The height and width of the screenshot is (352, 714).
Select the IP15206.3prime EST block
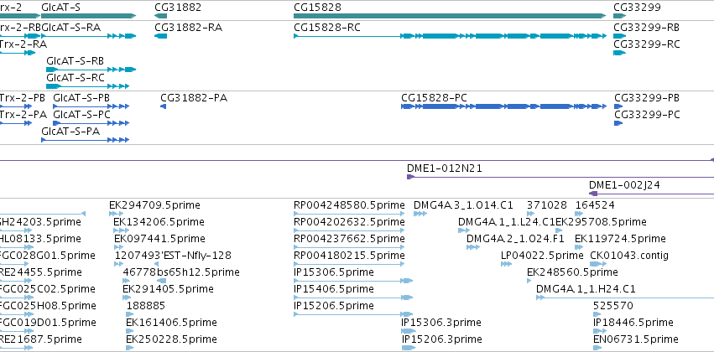click(409, 348)
